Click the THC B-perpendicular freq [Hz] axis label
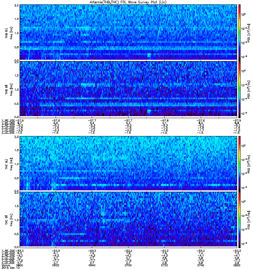Image resolution: width=253 pixels, height=270 pixels. (x=11, y=164)
